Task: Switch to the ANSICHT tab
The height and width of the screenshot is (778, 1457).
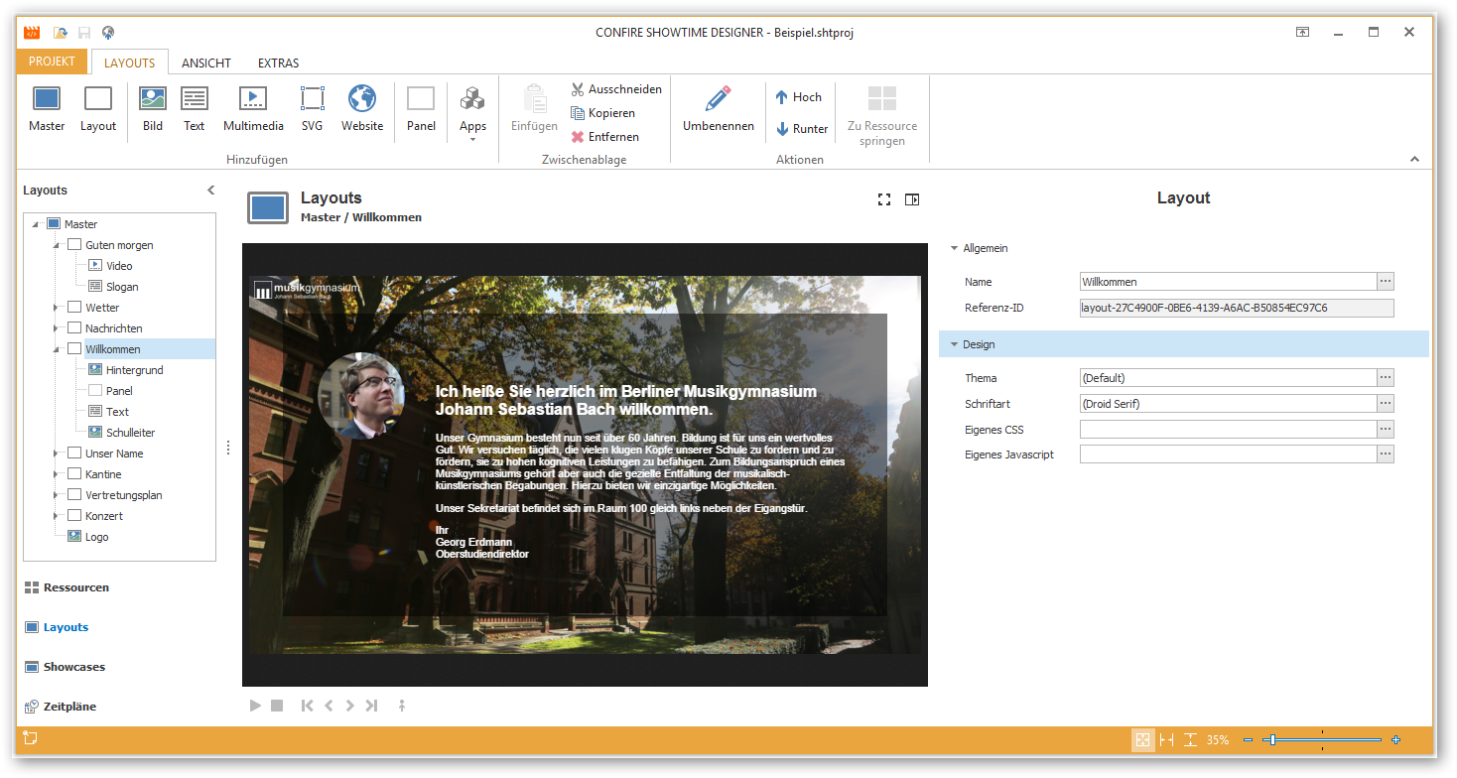Action: [x=206, y=63]
